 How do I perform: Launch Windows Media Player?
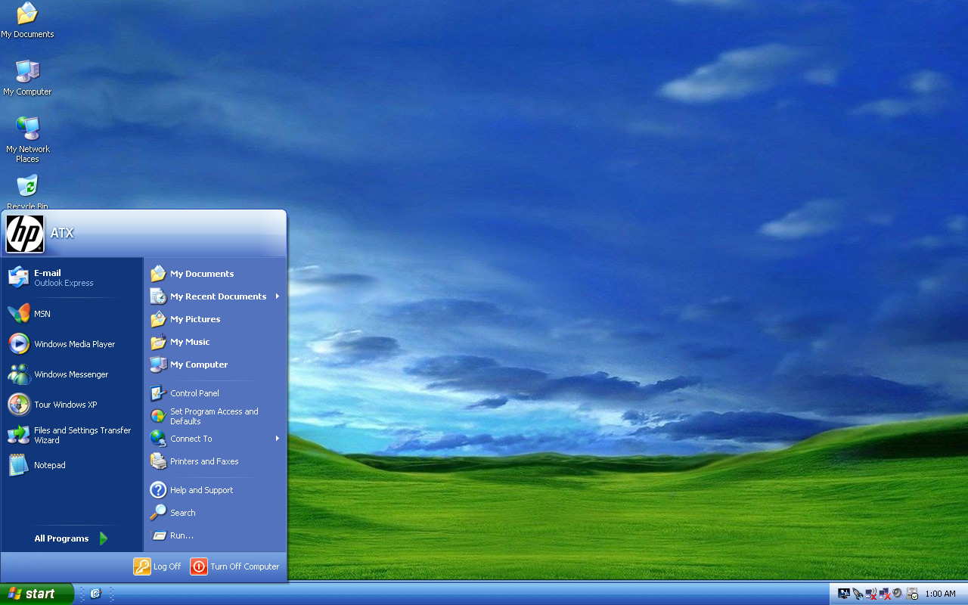pos(72,344)
